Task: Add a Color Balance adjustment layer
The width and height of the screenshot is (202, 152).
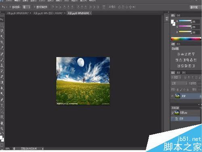Action: [181, 60]
